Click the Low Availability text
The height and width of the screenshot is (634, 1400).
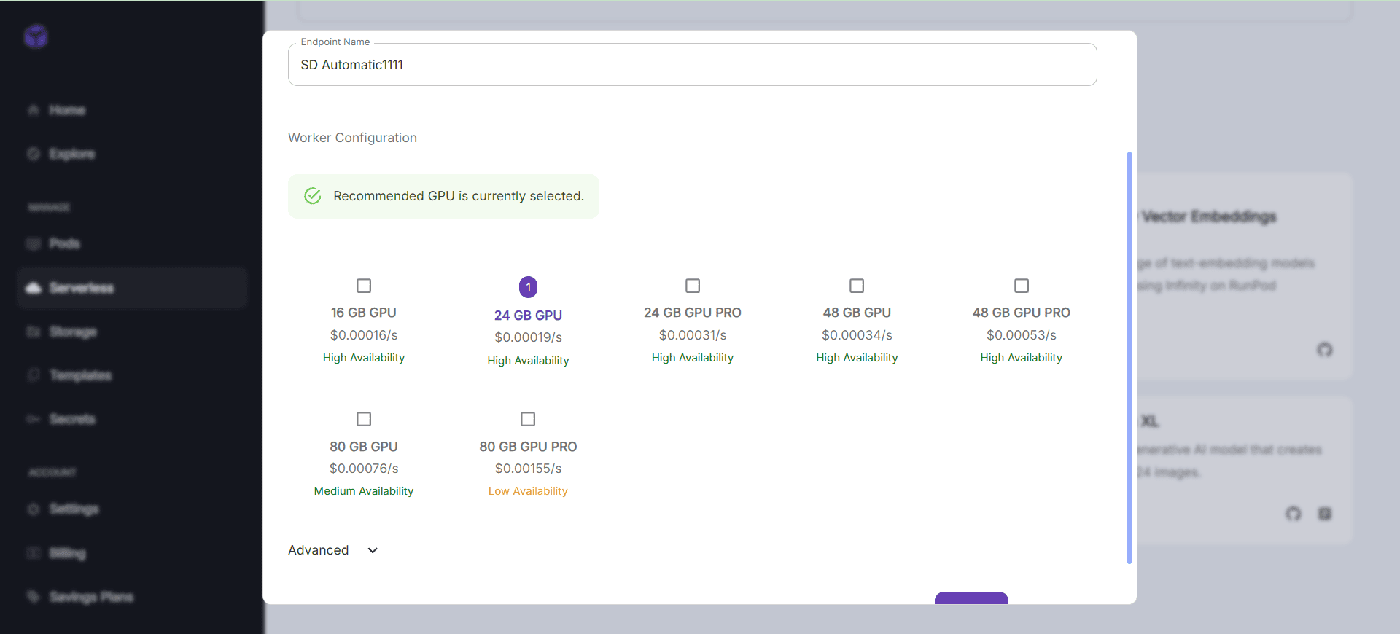click(x=528, y=491)
